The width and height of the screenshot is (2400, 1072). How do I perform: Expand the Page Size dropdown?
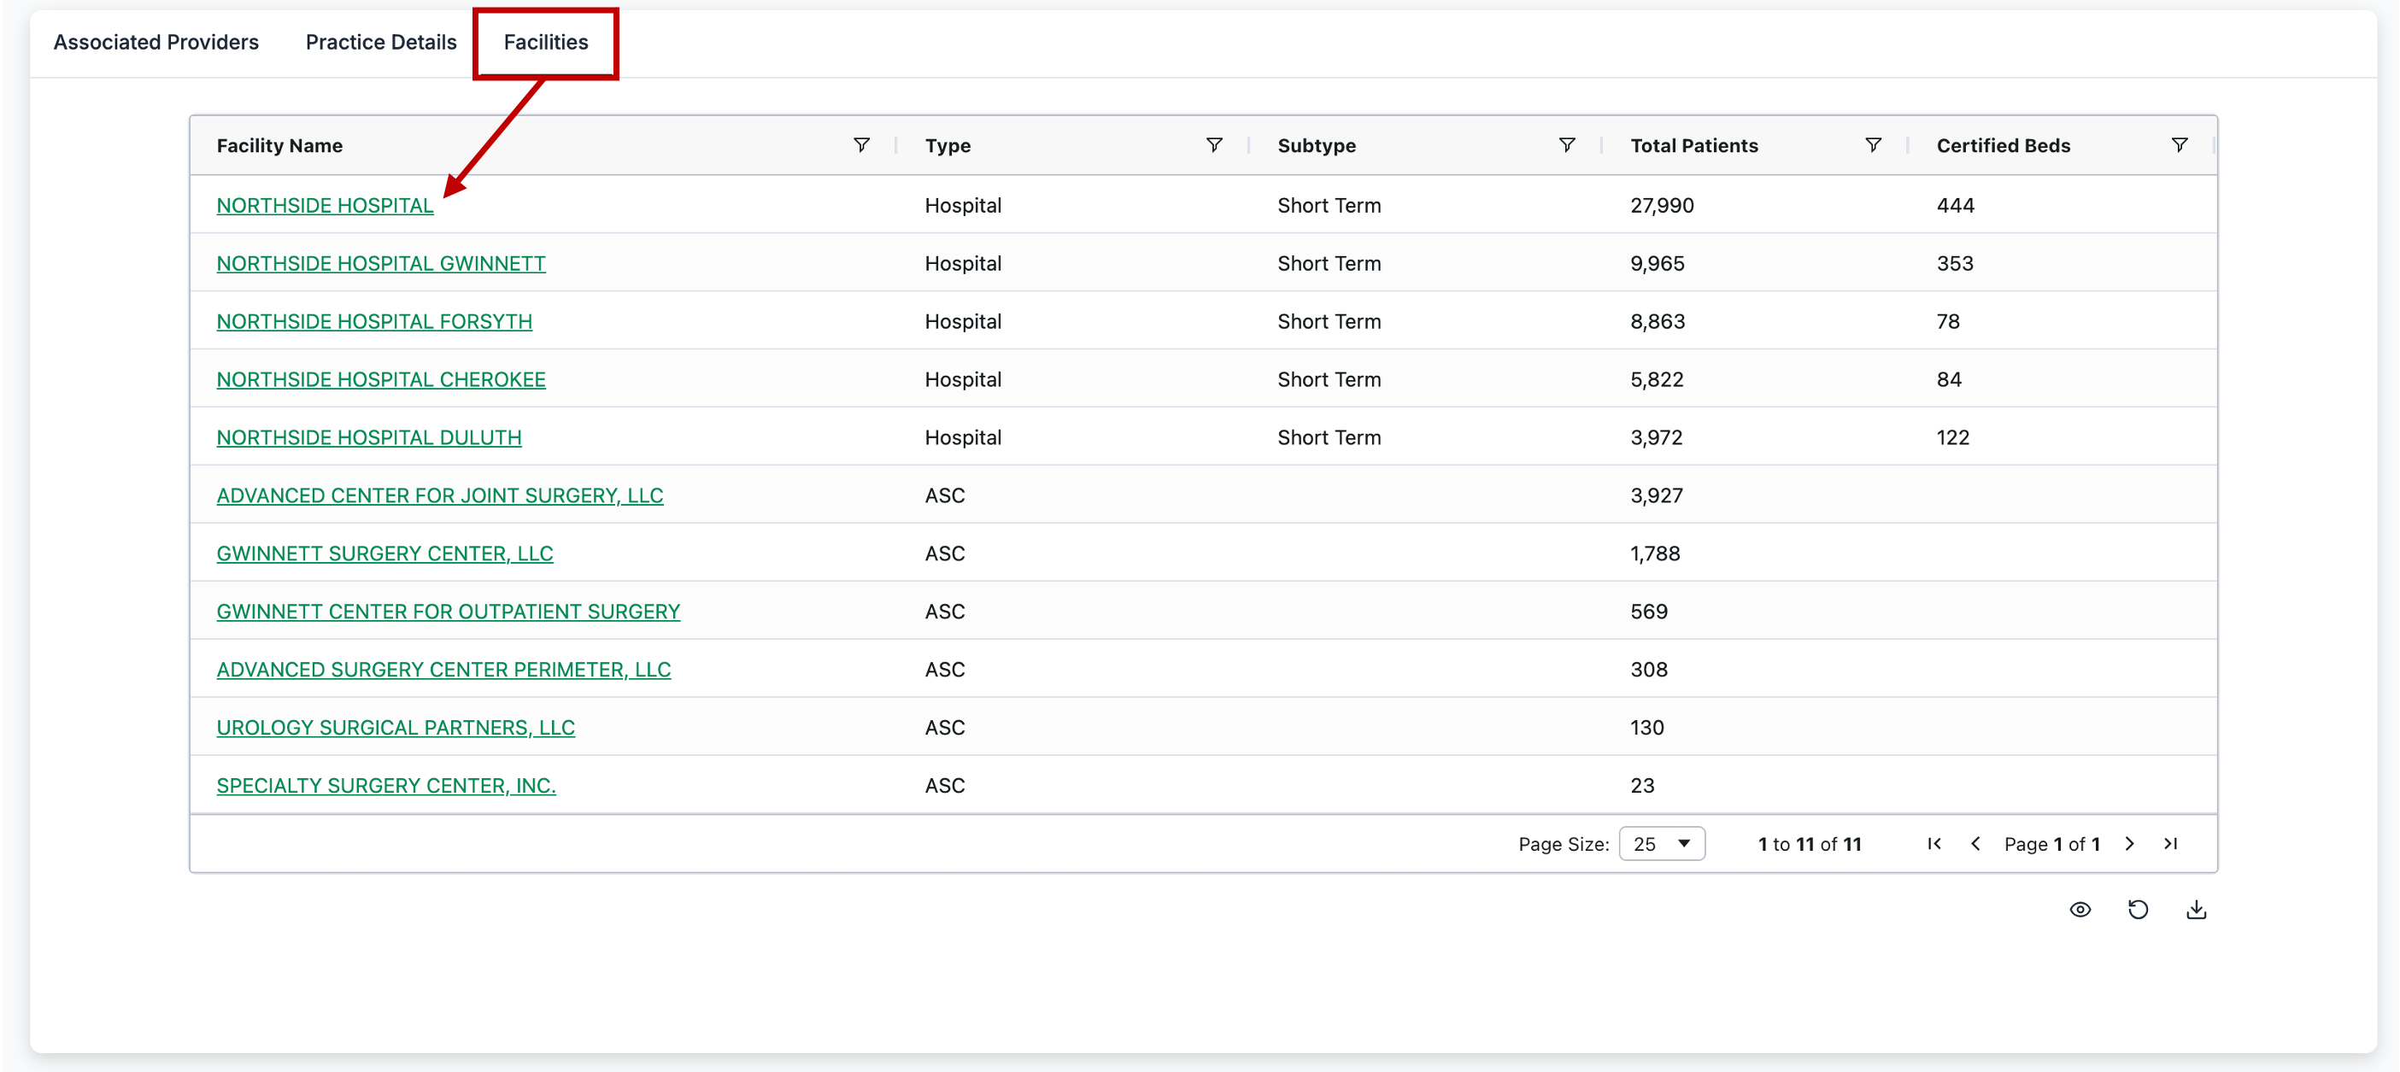tap(1661, 844)
